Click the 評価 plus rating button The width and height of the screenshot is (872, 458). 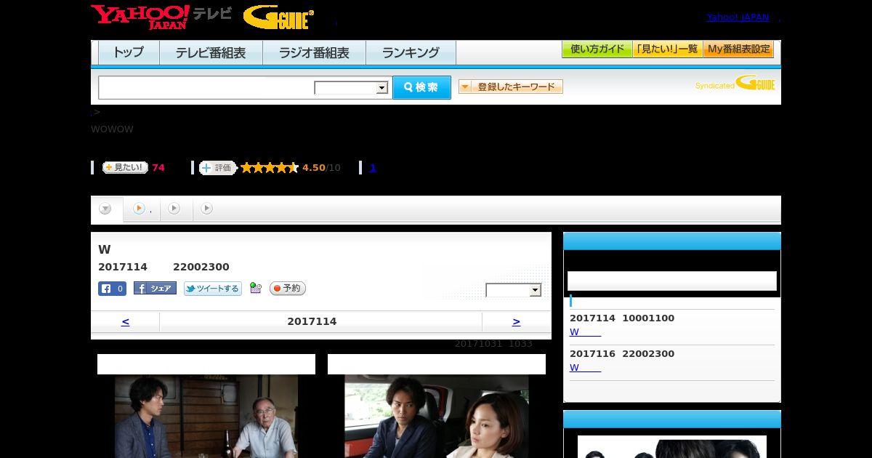tap(218, 168)
